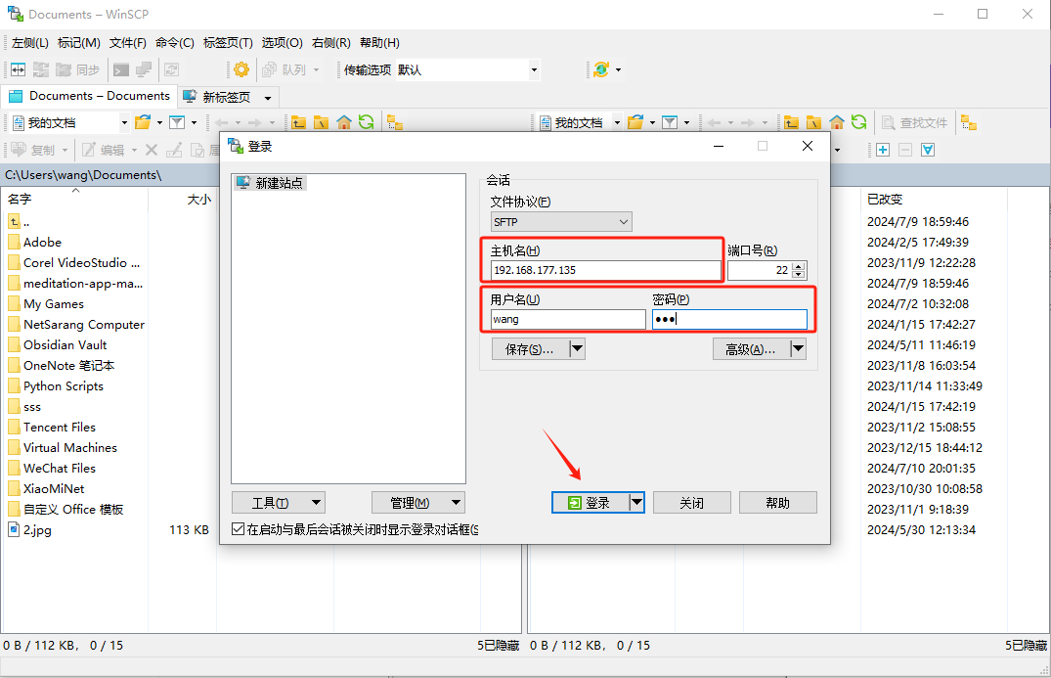Click the Adobe folder icon
The width and height of the screenshot is (1051, 678).
coord(14,242)
